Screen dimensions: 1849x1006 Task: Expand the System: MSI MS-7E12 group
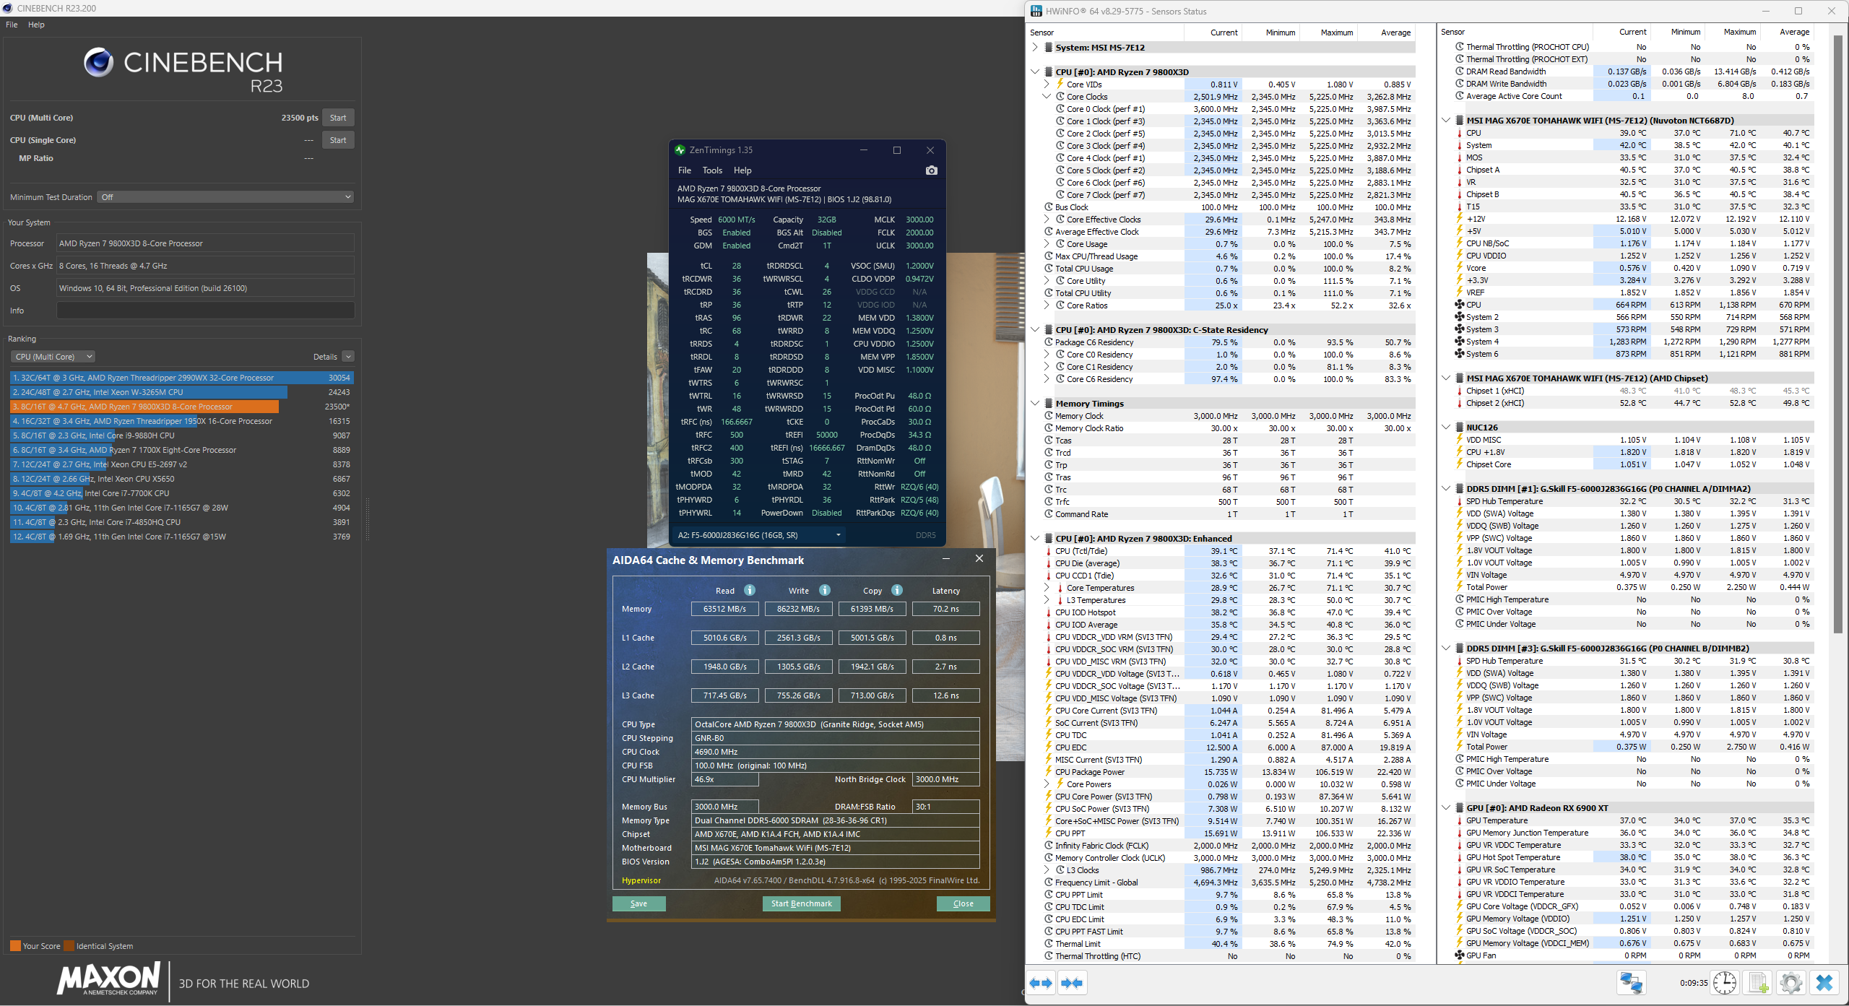1035,48
